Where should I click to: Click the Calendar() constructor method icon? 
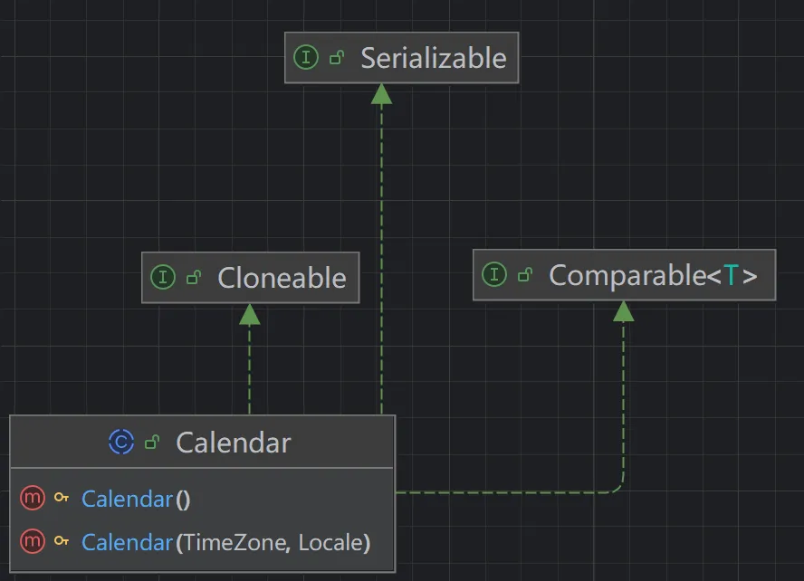tap(32, 498)
